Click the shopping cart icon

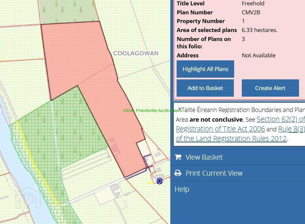(x=178, y=157)
